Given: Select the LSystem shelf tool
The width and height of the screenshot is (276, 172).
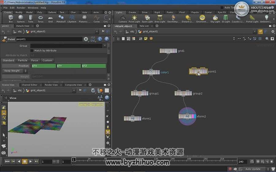Looking at the screenshot, I should [x=72, y=19].
